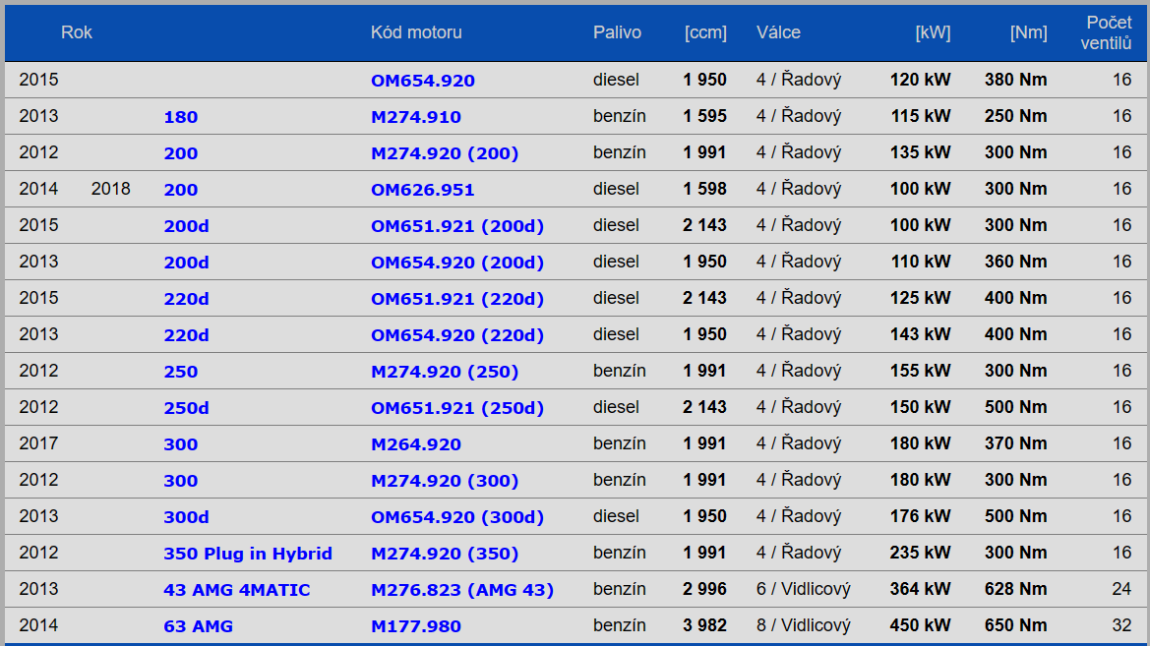
Task: Click the Kód motoru column header
Action: tap(416, 32)
